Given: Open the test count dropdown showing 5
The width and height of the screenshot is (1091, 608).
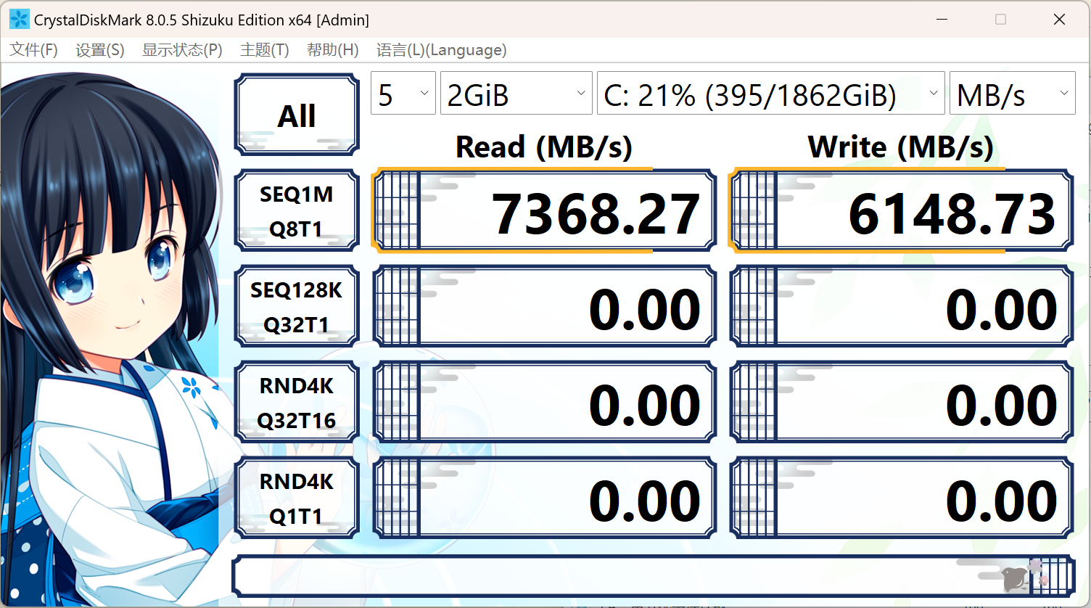Looking at the screenshot, I should tap(403, 94).
